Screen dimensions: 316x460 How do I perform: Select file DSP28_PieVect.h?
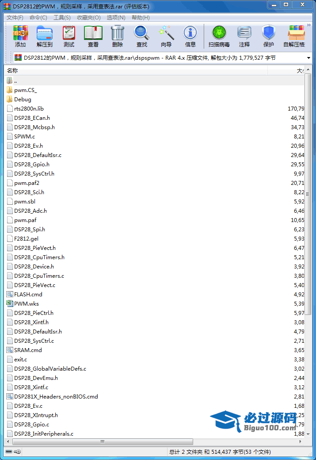coord(35,248)
